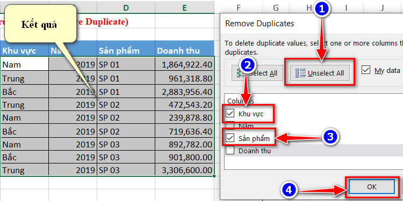Select 2019 cell in 961,318.80 row
403x201 pixels.
[x=73, y=78]
